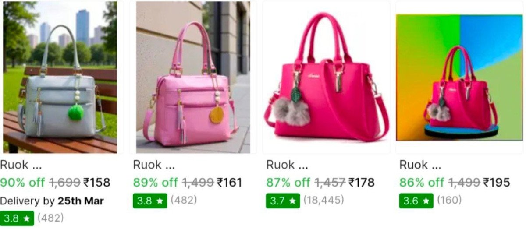Screen dimensions: 526x229
Task: Open the Ruok product title priced ₹195
Action: pyautogui.click(x=420, y=165)
